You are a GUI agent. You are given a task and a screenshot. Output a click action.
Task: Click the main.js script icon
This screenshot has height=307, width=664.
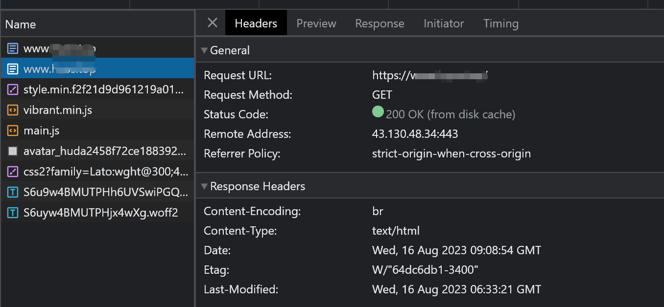click(13, 131)
